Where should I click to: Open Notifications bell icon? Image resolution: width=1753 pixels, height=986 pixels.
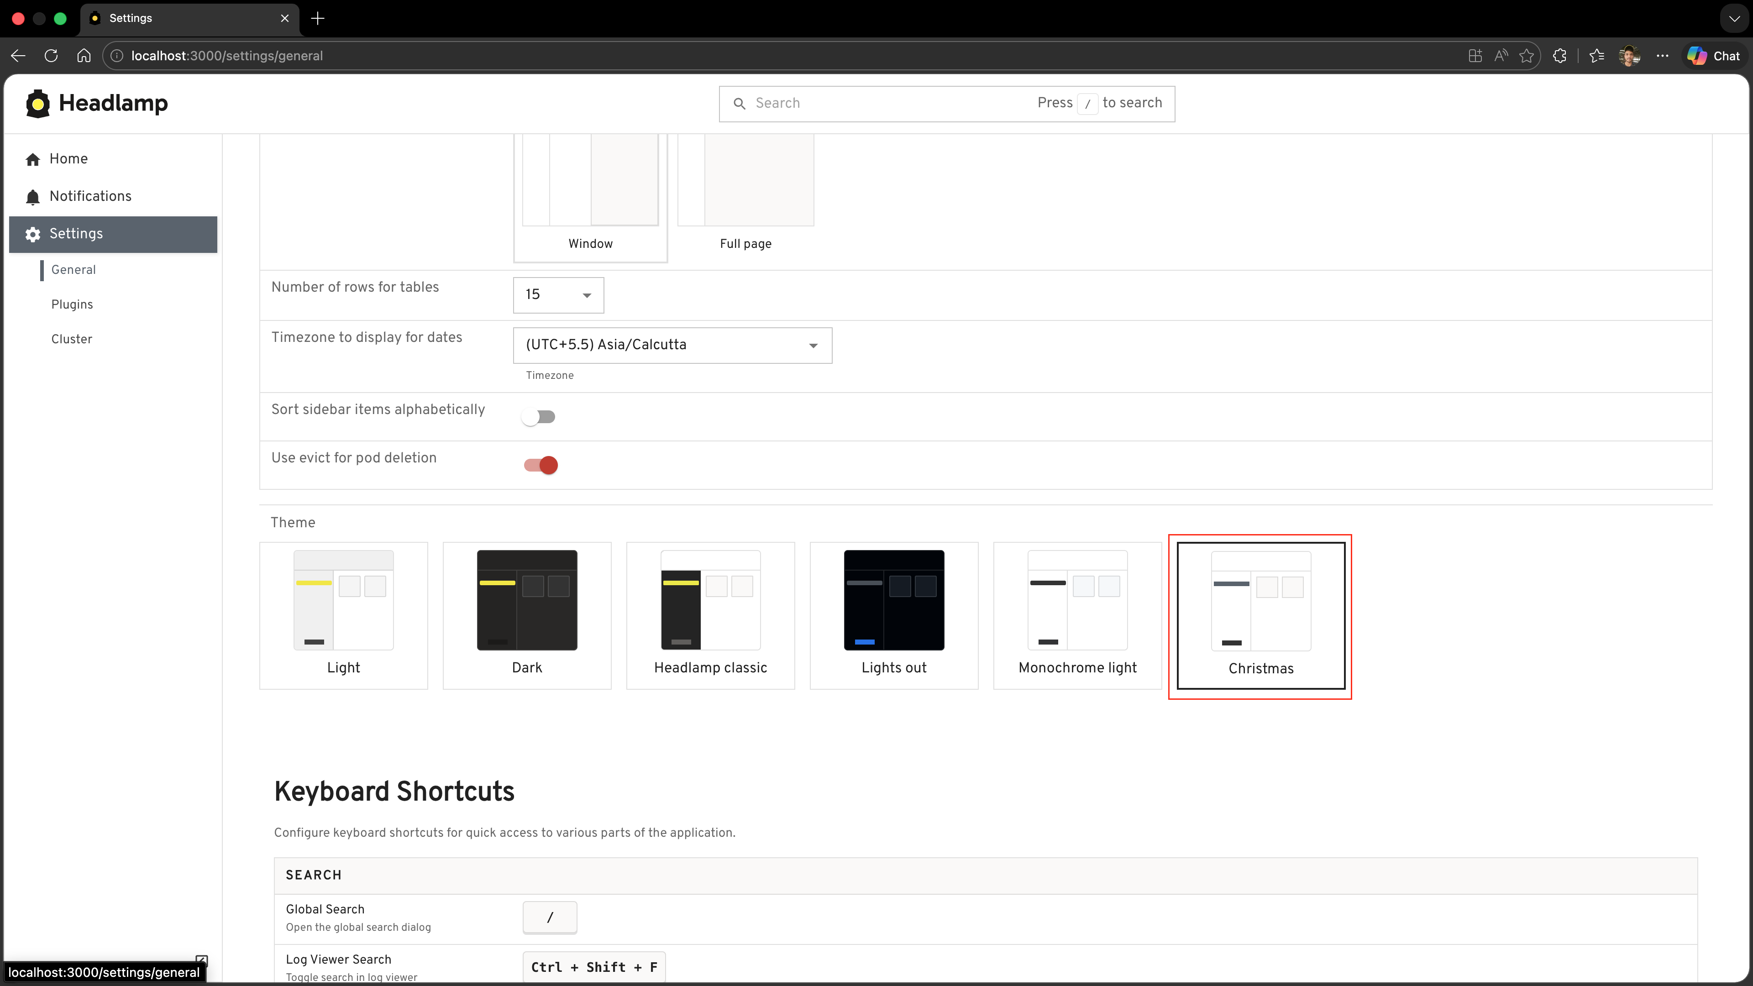pos(33,197)
